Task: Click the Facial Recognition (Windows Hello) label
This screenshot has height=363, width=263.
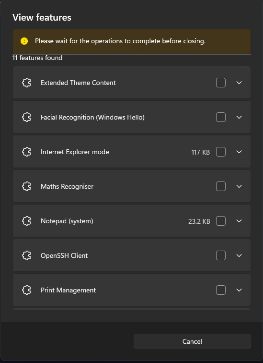Action: (x=92, y=117)
